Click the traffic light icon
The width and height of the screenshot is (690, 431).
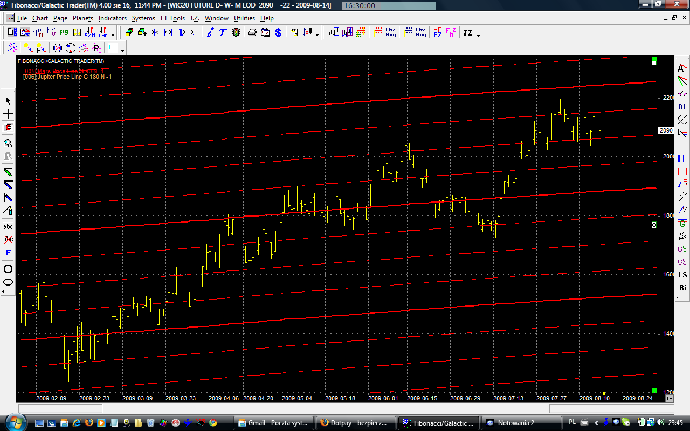pos(236,33)
